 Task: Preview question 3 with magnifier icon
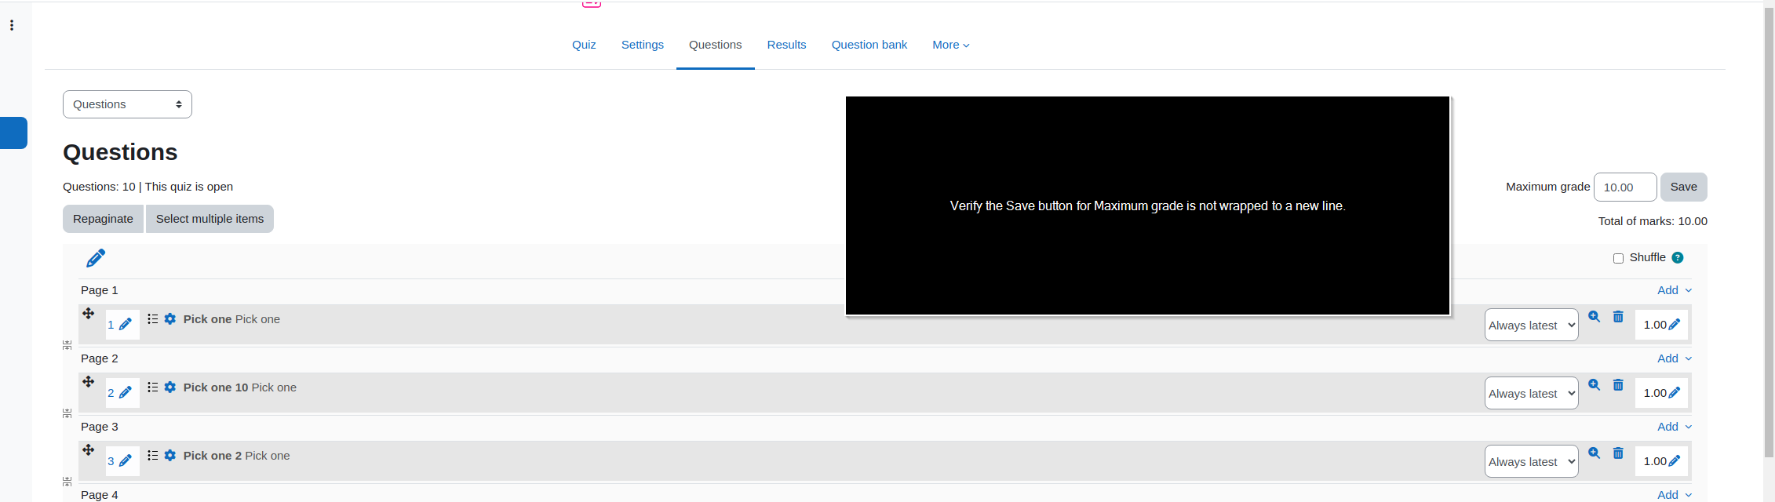point(1594,453)
